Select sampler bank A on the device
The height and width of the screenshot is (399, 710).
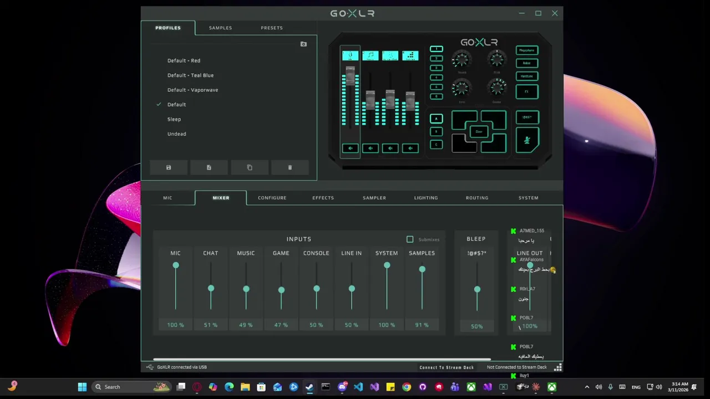pos(437,119)
